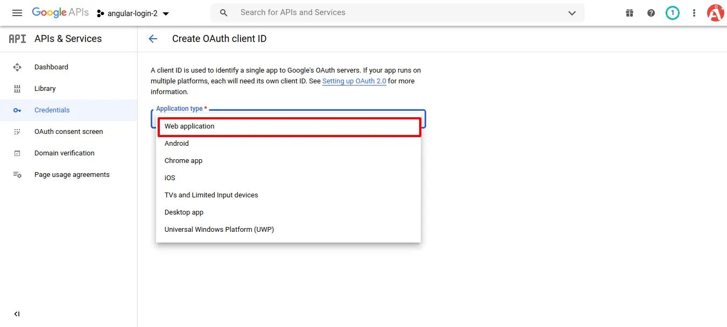
Task: Choose Desktop app from dropdown
Action: point(184,212)
